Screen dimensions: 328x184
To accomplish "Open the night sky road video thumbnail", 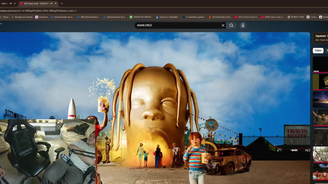I will [320, 99].
